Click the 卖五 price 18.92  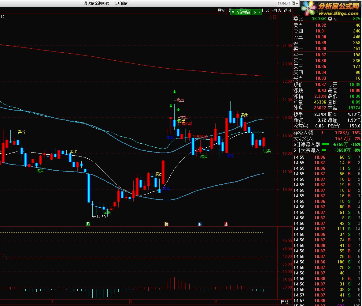click(x=321, y=25)
